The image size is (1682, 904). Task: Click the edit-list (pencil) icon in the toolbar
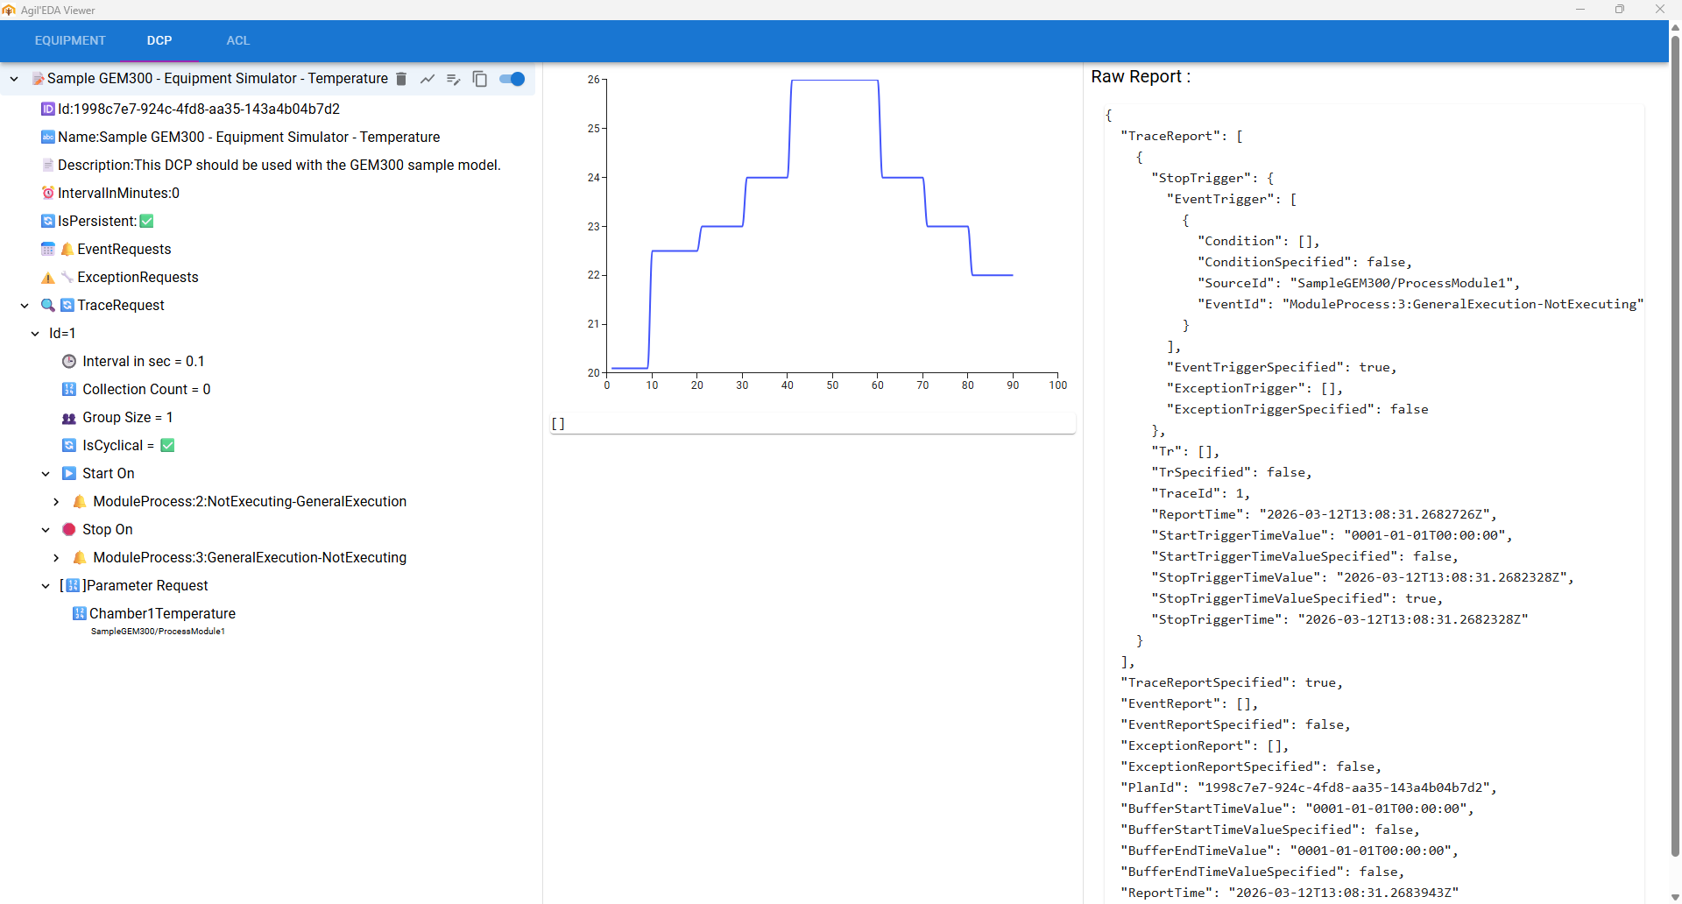[454, 79]
